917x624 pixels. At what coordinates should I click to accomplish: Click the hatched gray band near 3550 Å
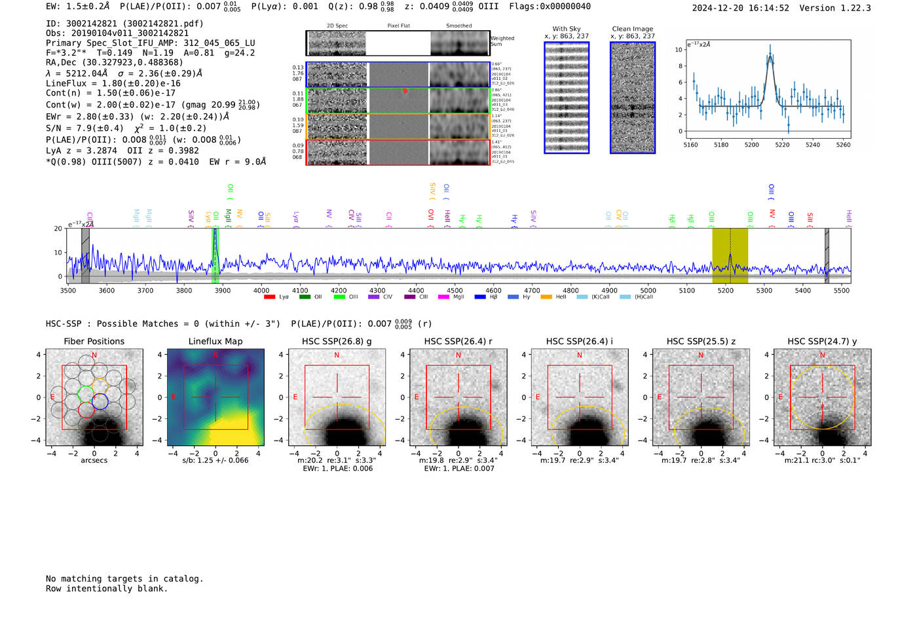tap(85, 255)
